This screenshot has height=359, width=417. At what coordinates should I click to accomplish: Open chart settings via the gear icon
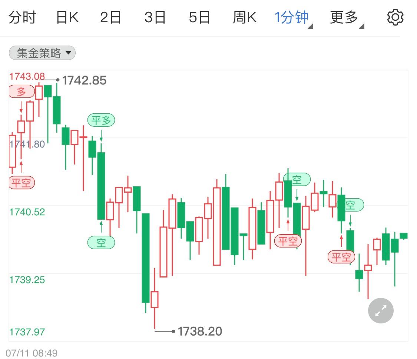395,16
